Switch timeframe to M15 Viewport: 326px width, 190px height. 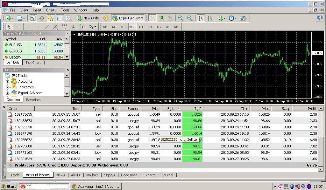(x=123, y=27)
